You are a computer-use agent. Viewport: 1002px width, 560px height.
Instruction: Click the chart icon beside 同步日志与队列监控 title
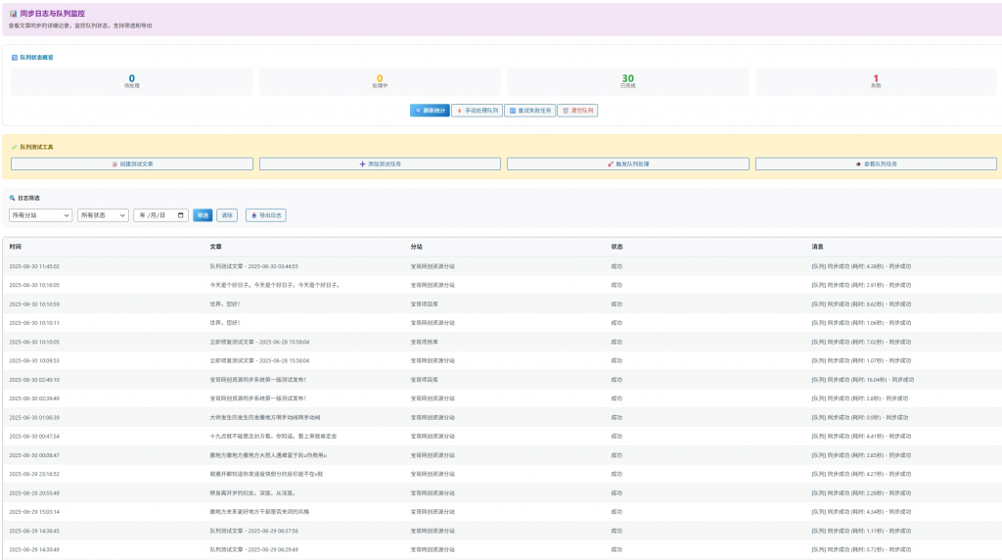tap(13, 14)
